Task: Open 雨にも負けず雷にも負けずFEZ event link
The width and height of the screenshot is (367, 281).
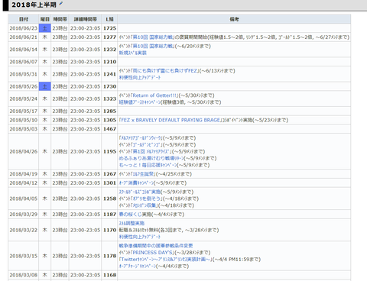Action: [165, 71]
